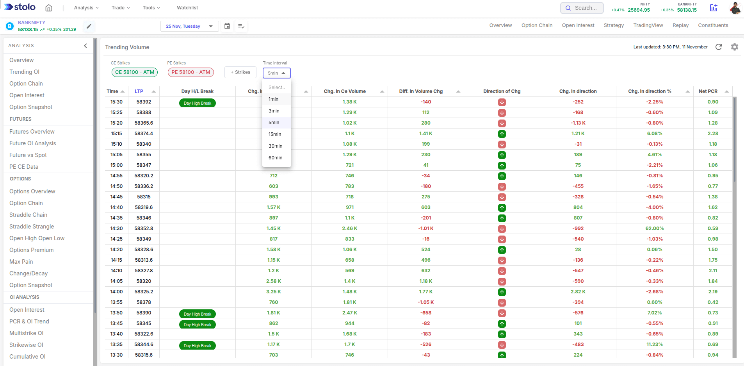Image resolution: width=744 pixels, height=366 pixels.
Task: Open the Search bar with magnifier icon
Action: [582, 7]
